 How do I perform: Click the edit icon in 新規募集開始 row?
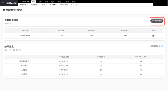coord(153,36)
